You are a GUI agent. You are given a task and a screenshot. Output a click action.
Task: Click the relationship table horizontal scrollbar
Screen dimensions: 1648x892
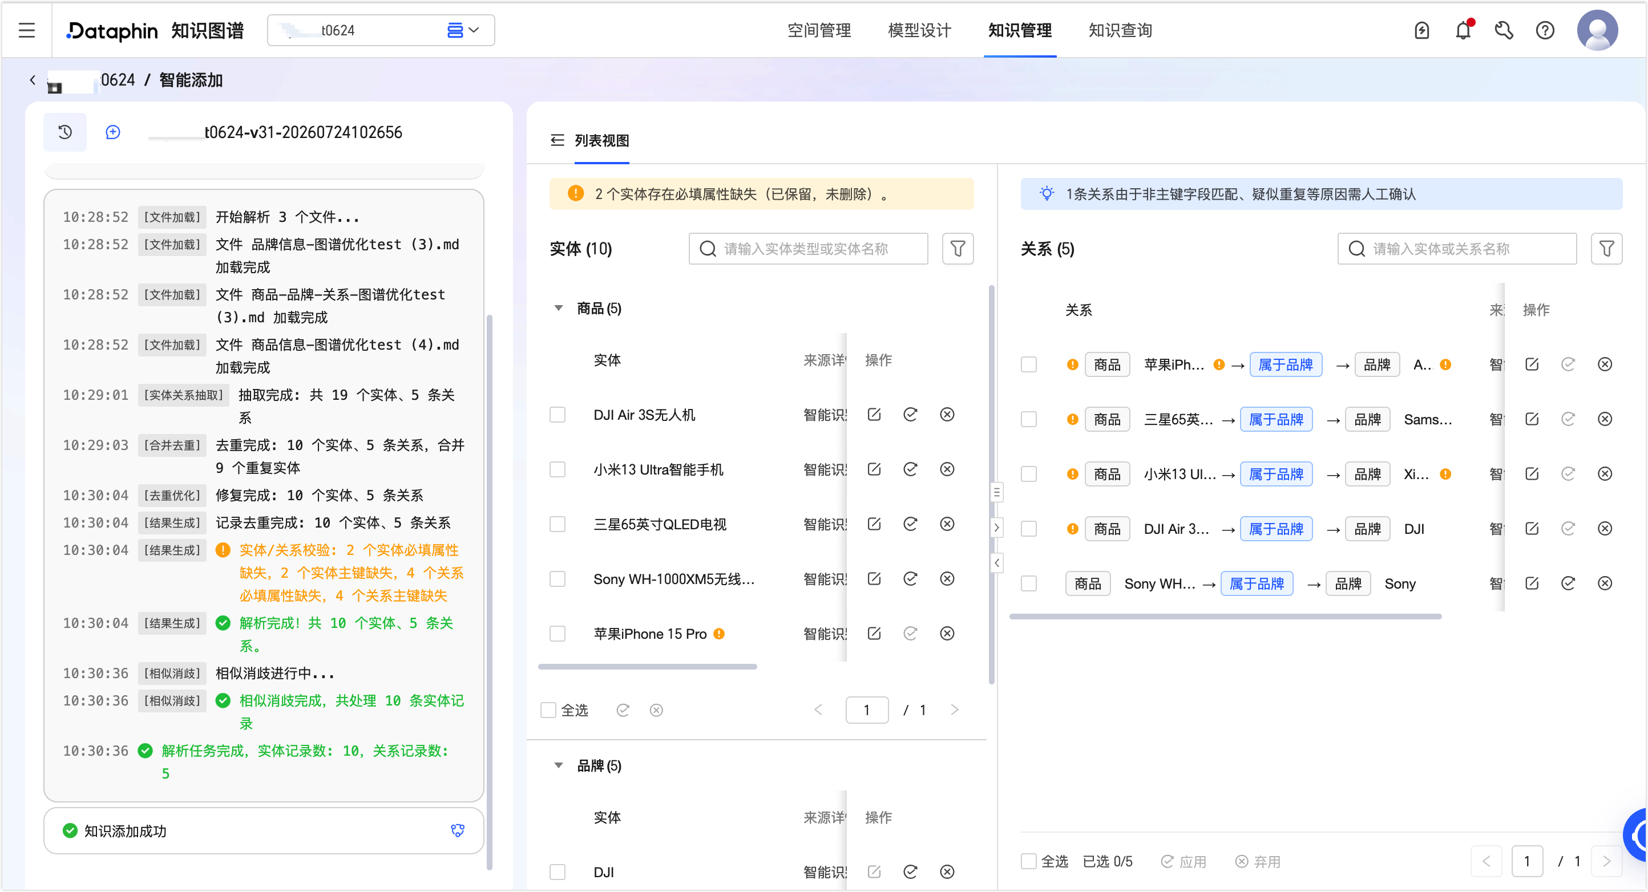1225,617
